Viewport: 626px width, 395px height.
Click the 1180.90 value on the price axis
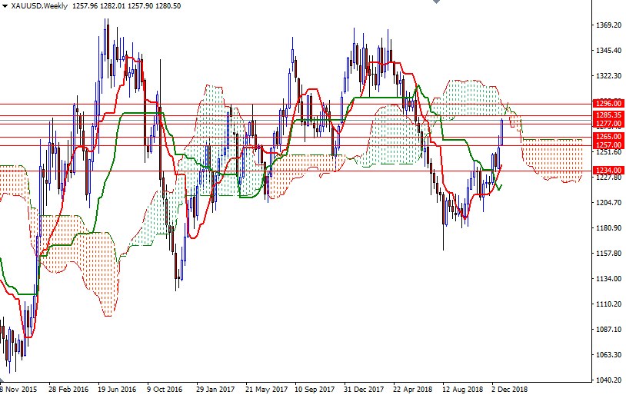608,228
